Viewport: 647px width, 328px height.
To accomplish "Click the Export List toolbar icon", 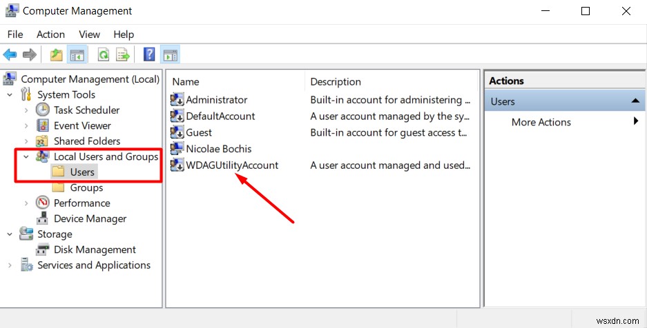I will [x=122, y=54].
